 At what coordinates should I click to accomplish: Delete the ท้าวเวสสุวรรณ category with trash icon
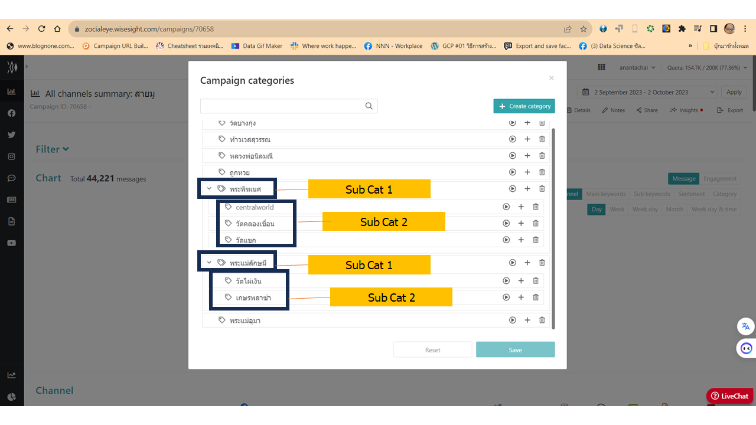click(542, 139)
